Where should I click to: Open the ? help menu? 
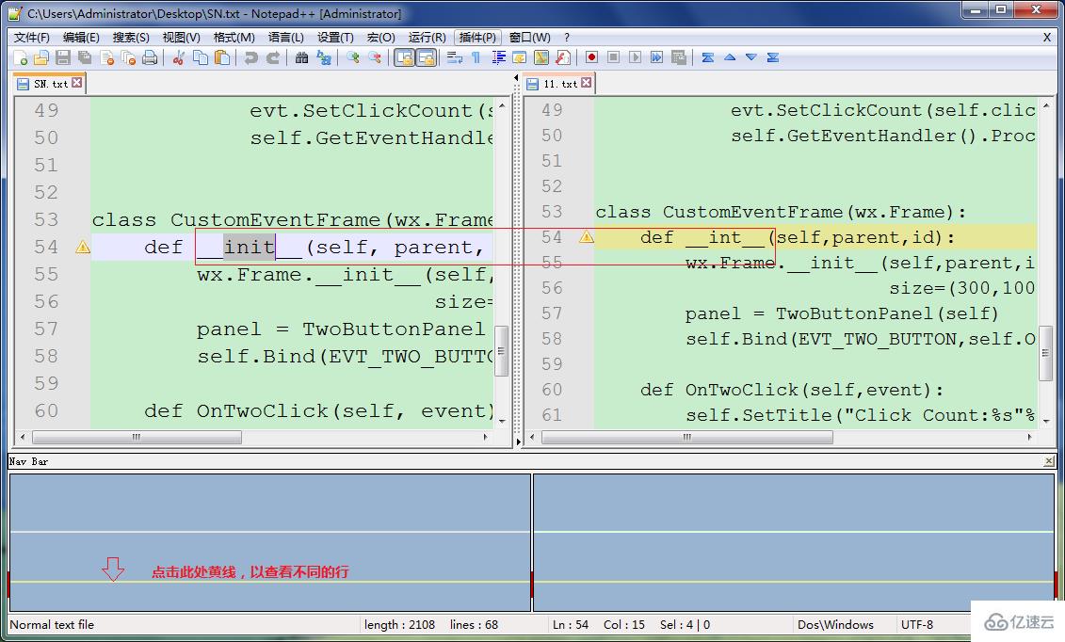pyautogui.click(x=567, y=38)
